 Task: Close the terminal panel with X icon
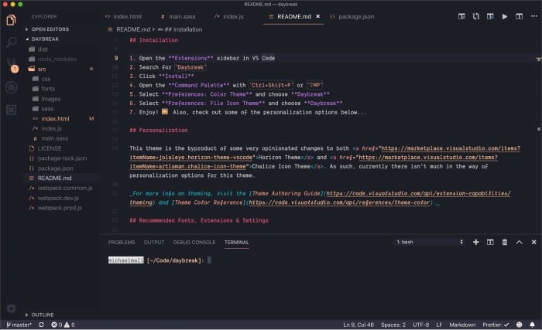point(533,242)
